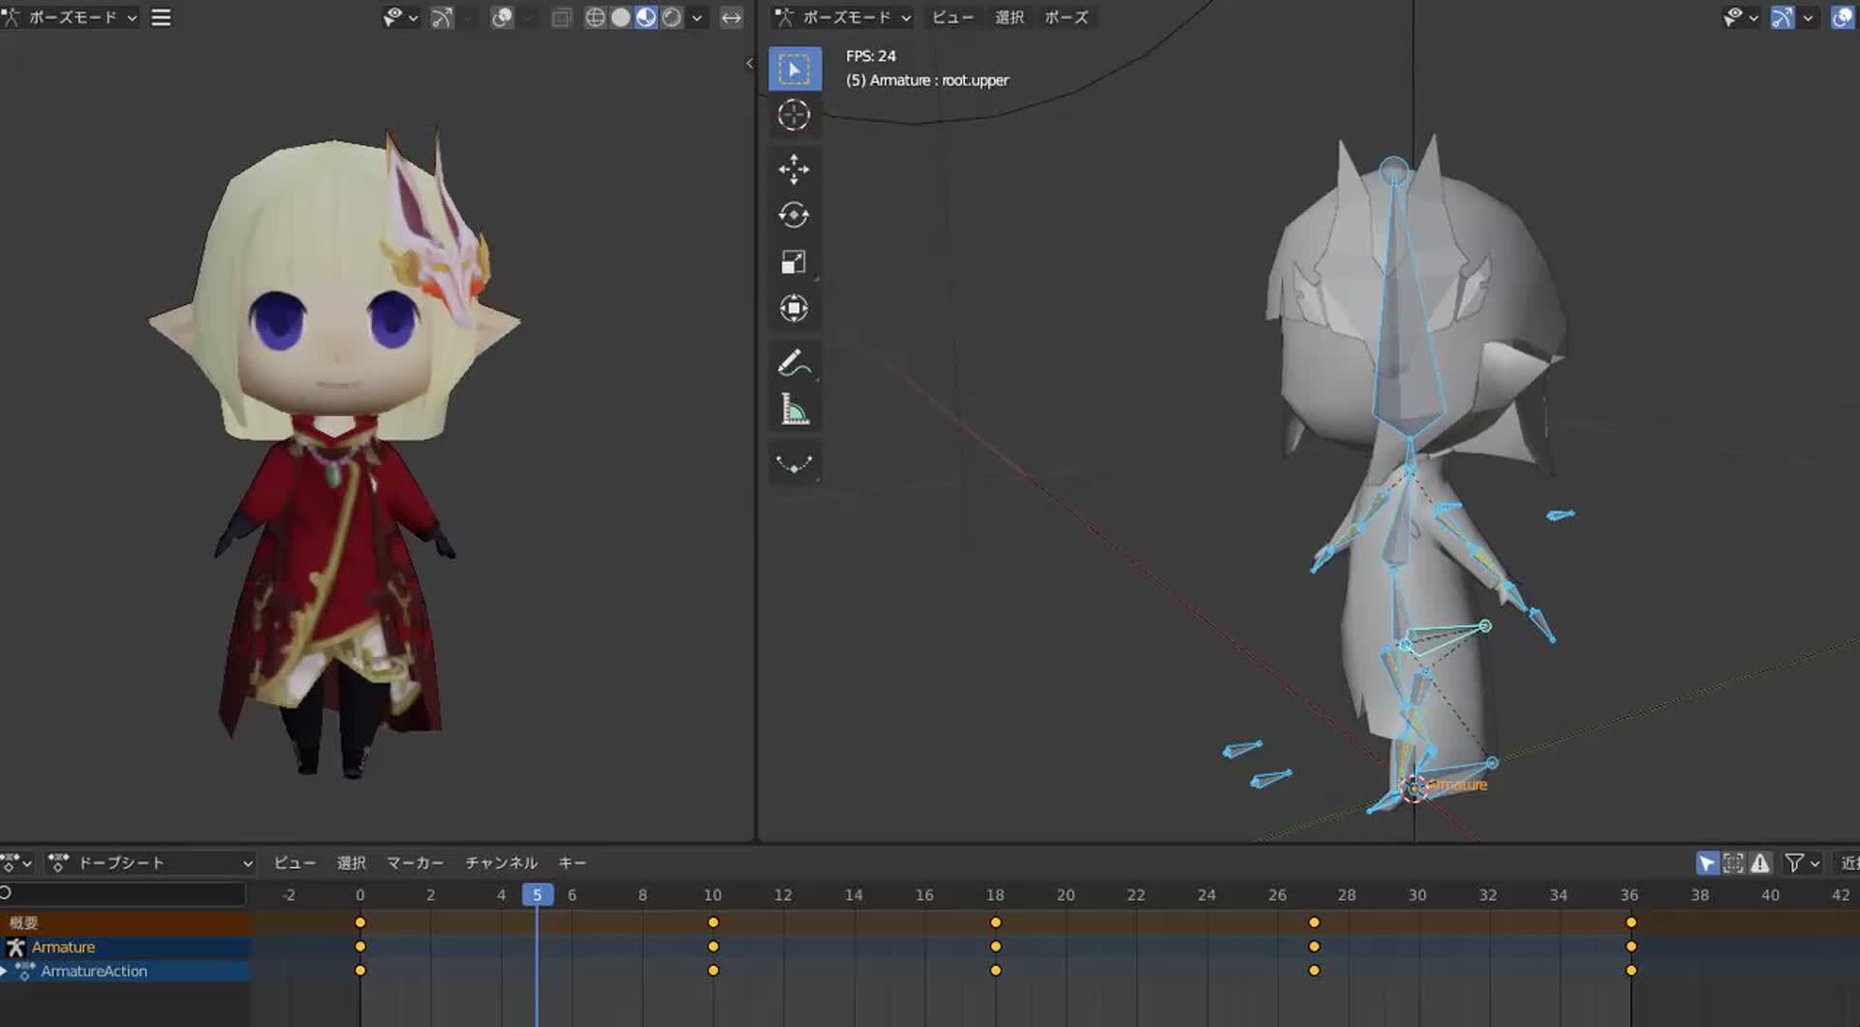The height and width of the screenshot is (1027, 1860).
Task: Select the Tweak tool in toolbar
Action: 794,69
